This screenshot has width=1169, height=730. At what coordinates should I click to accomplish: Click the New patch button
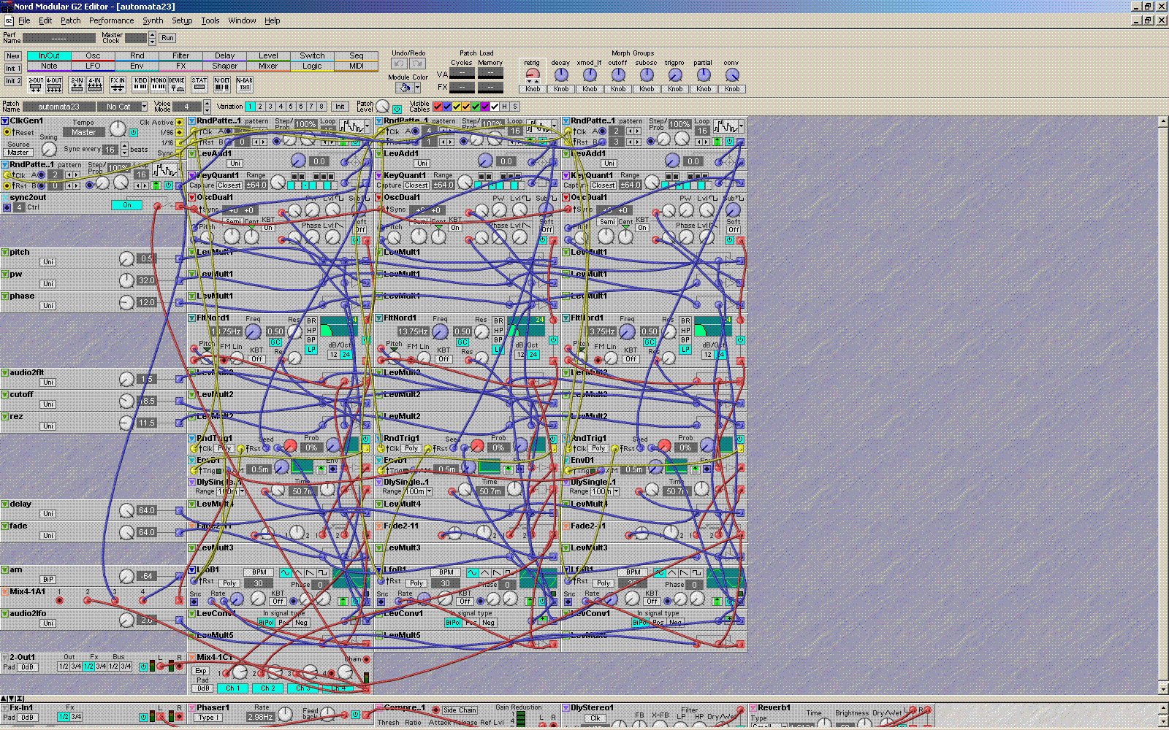click(x=13, y=56)
